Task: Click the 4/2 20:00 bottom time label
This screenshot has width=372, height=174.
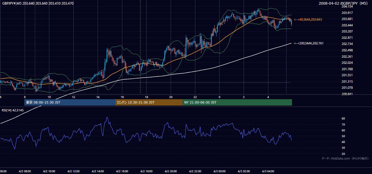Action: tap(171, 171)
